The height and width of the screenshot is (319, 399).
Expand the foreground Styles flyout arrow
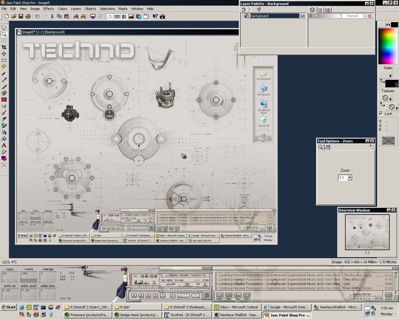pos(390,75)
